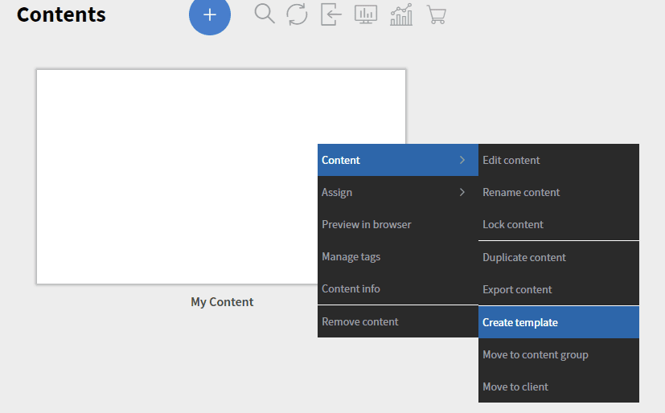This screenshot has width=665, height=413.
Task: Open the shopping cart icon
Action: [436, 14]
